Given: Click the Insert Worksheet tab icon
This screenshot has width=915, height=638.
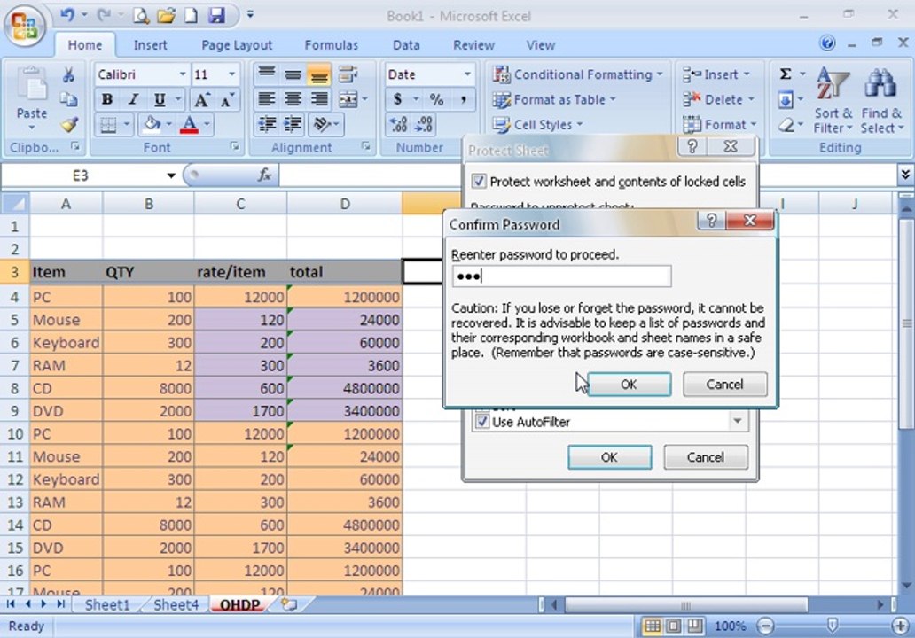Looking at the screenshot, I should click(x=289, y=604).
